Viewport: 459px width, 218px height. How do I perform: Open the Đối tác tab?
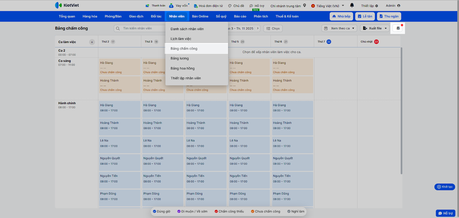click(x=156, y=16)
